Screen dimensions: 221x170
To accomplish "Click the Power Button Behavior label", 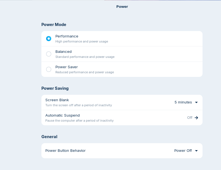I will click(x=65, y=151).
